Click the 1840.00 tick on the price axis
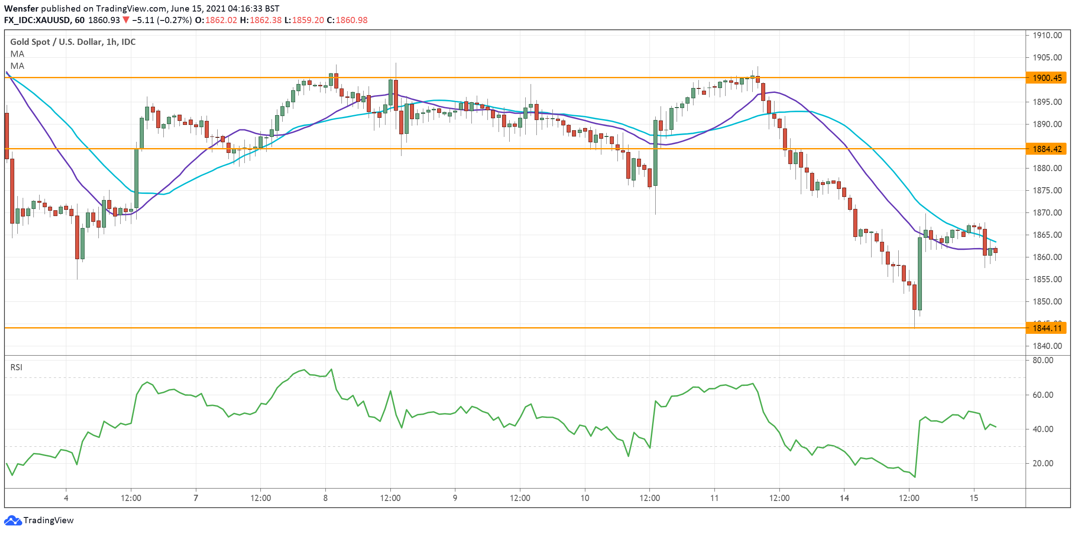Image resolution: width=1075 pixels, height=533 pixels. point(1047,346)
